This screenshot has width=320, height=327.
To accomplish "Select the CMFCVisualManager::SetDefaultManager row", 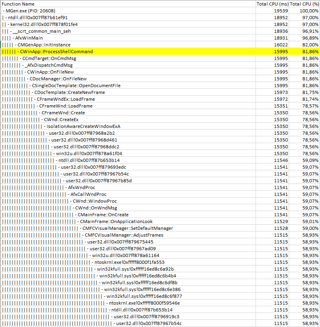I will (x=160, y=228).
